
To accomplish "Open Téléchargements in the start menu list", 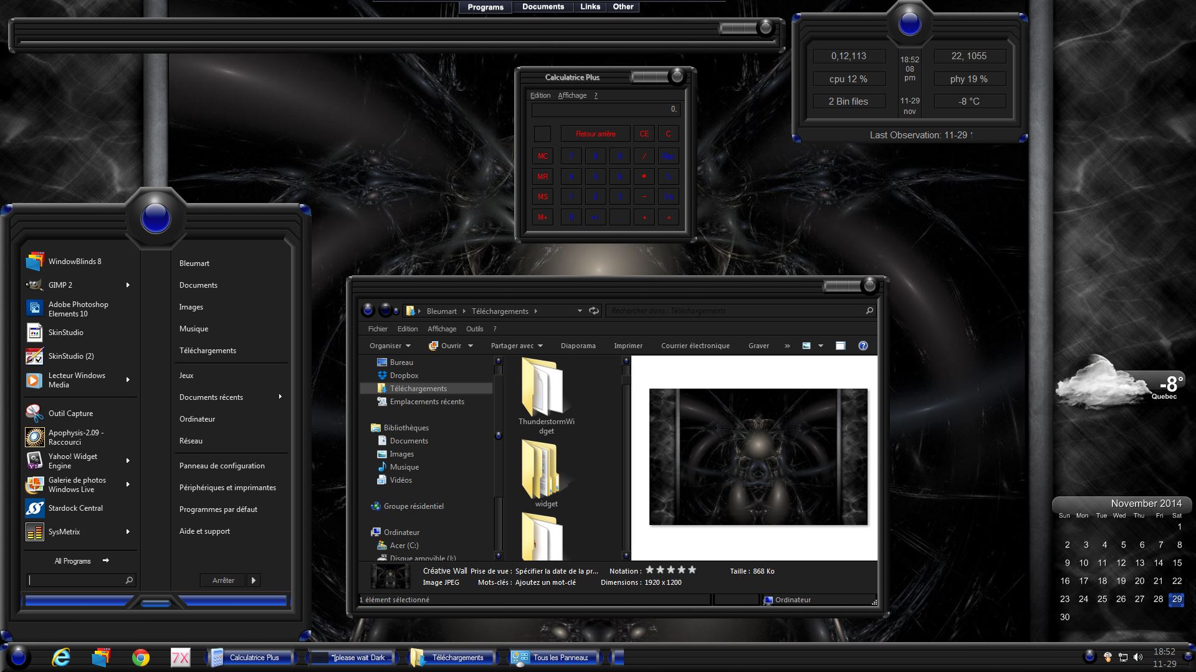I will (208, 351).
